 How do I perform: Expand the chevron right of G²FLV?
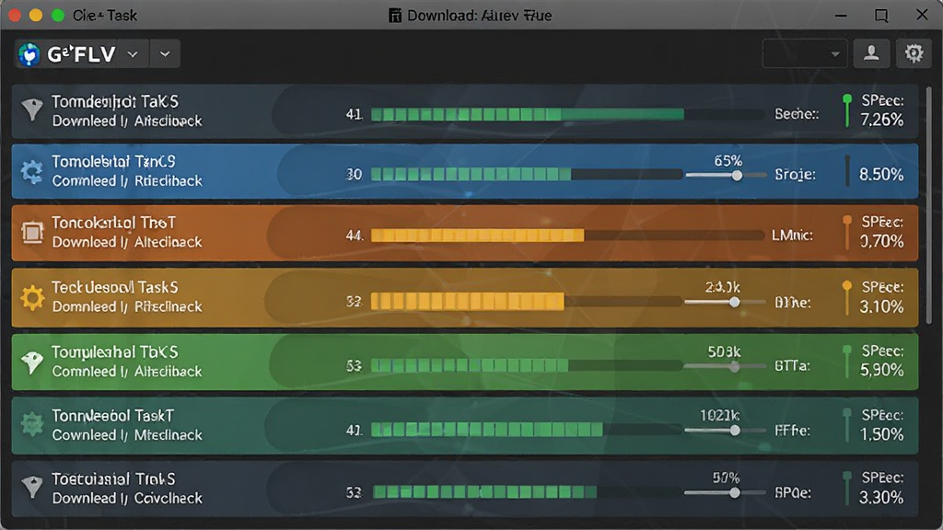[133, 54]
